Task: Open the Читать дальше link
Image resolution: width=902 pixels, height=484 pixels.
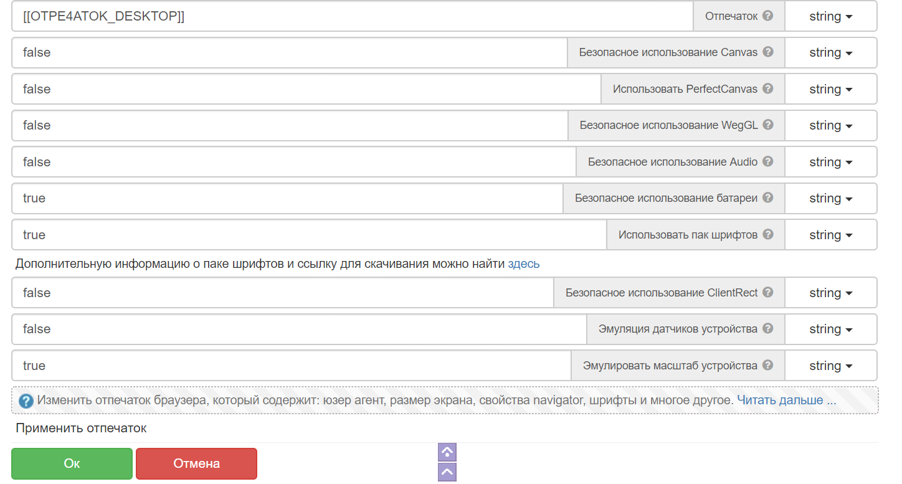Action: coord(786,400)
